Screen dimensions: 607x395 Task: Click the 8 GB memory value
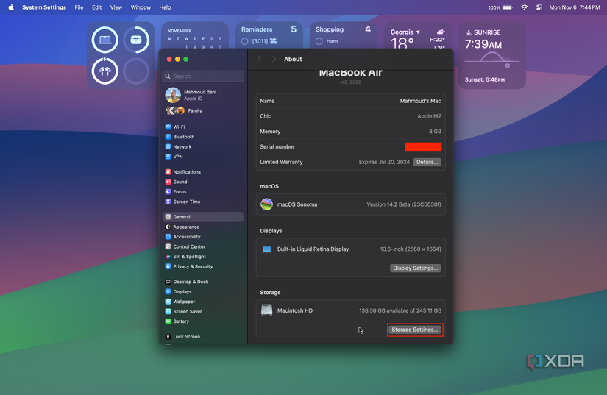(x=435, y=132)
